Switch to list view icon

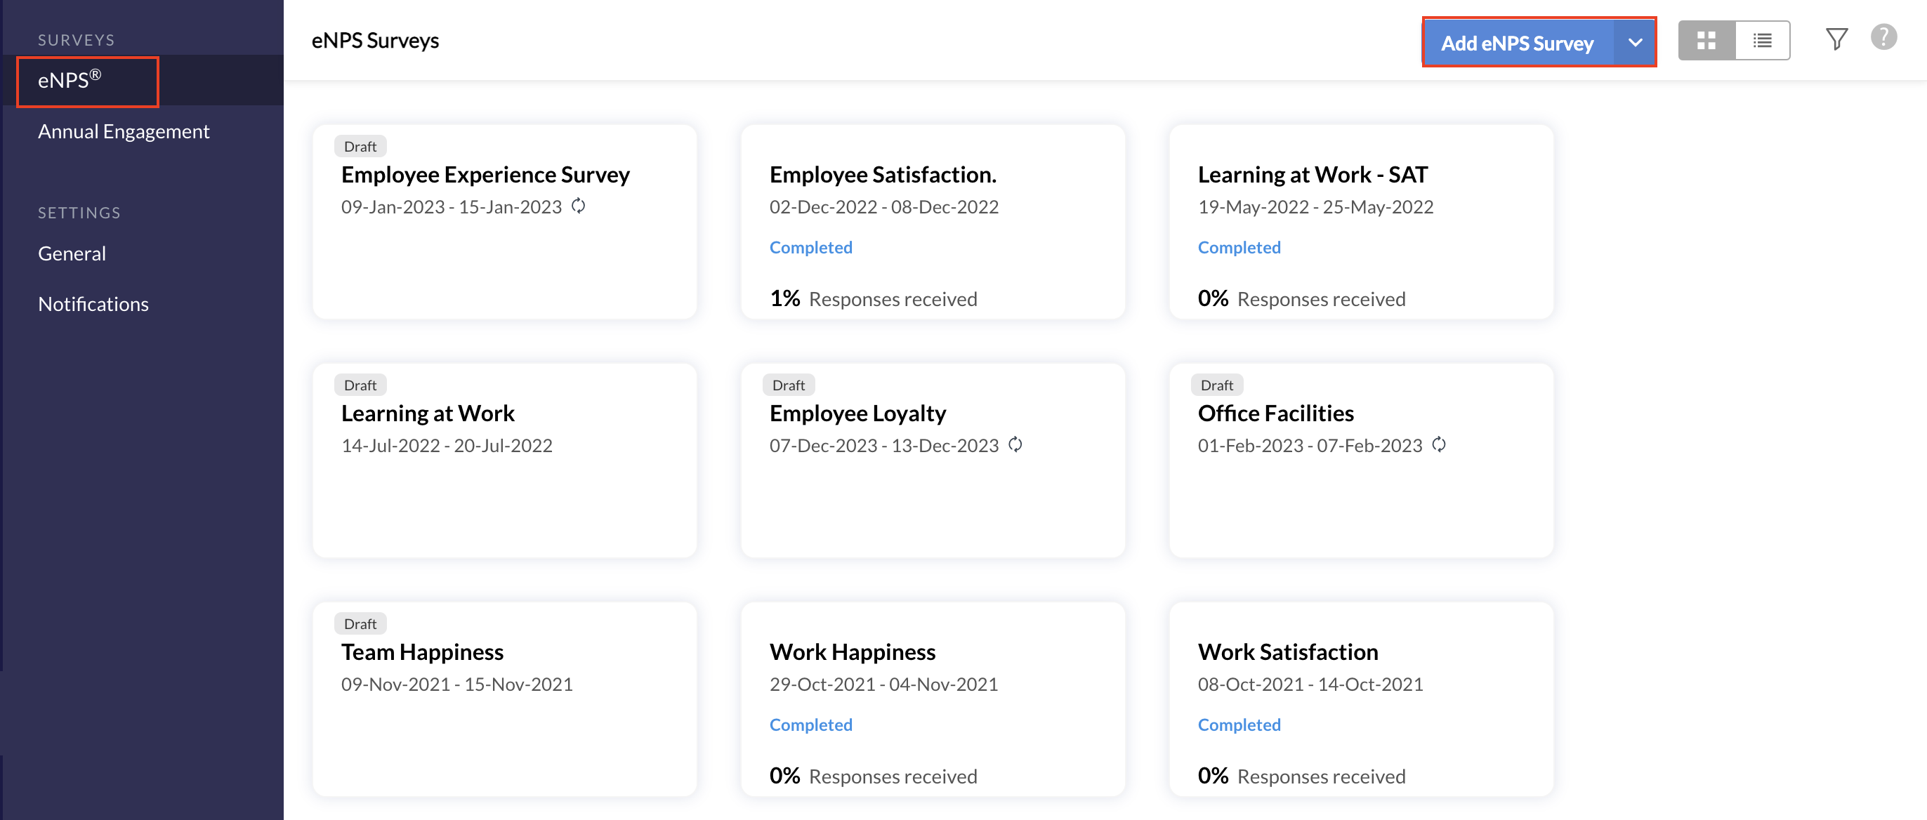(1763, 41)
